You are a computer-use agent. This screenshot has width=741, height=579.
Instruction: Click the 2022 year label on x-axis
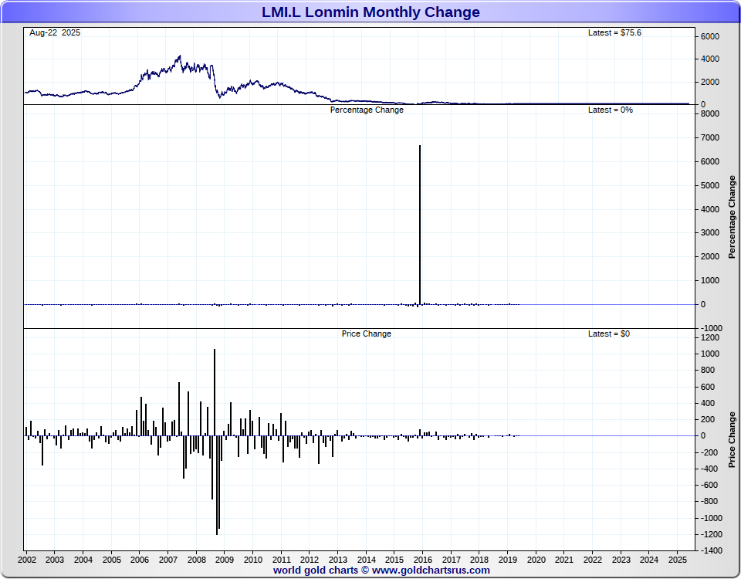(593, 560)
